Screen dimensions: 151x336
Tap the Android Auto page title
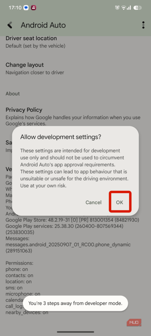(x=43, y=25)
